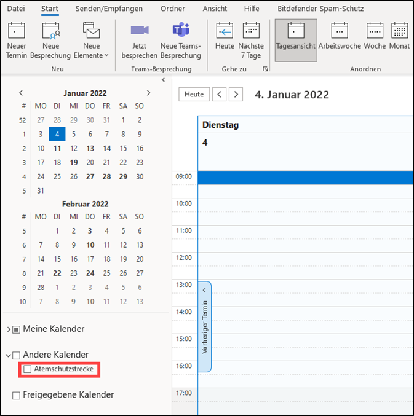Click the Heute ribbon icon
The width and height of the screenshot is (414, 416).
coord(225,30)
